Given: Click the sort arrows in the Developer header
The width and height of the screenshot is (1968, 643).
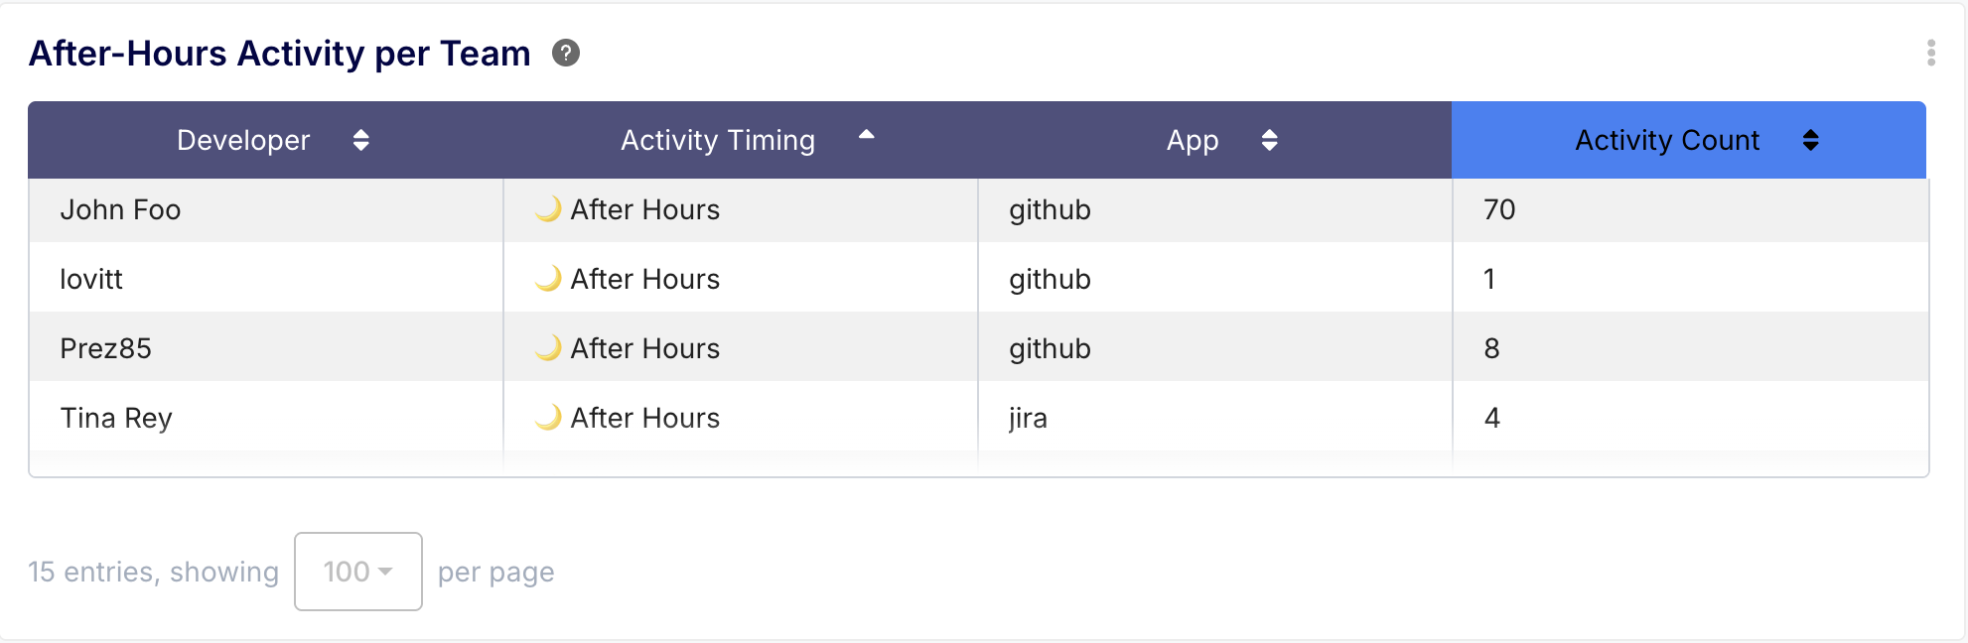Looking at the screenshot, I should tap(361, 140).
